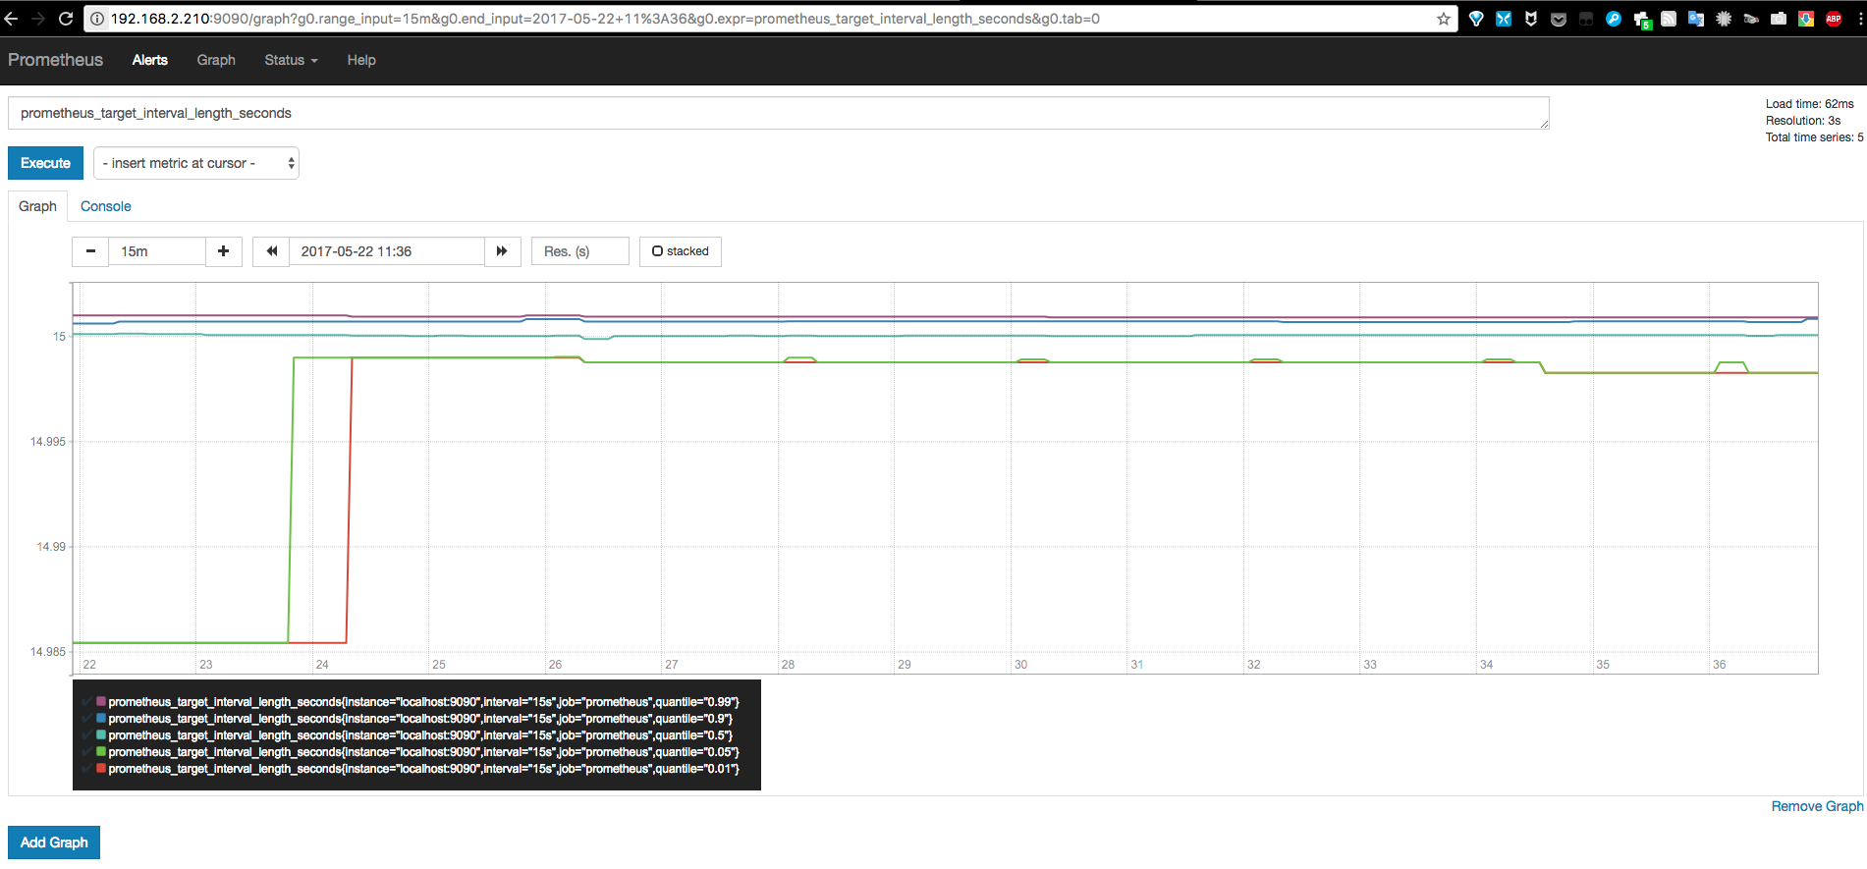Viewport: 1867px width, 869px height.
Task: Switch to the Console tab
Action: click(x=105, y=206)
